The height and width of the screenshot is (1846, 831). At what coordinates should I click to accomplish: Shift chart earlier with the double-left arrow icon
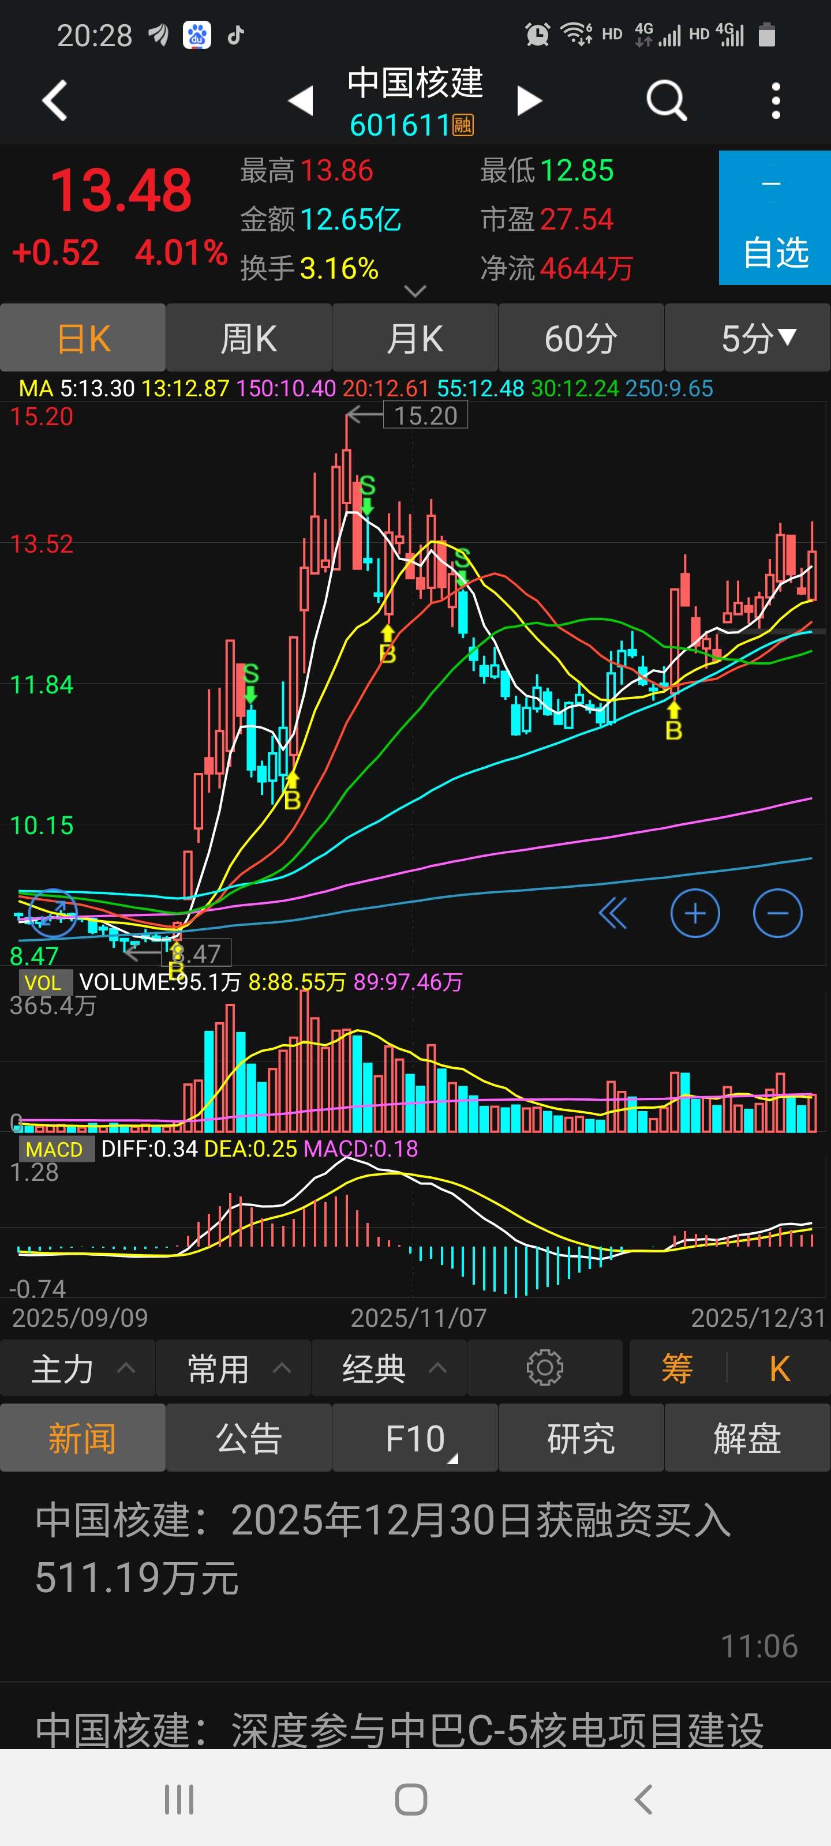(x=612, y=913)
